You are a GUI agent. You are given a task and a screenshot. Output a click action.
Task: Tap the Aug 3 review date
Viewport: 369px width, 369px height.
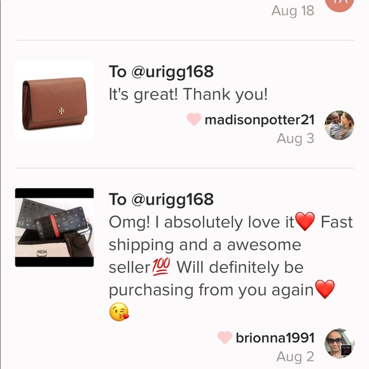(295, 139)
